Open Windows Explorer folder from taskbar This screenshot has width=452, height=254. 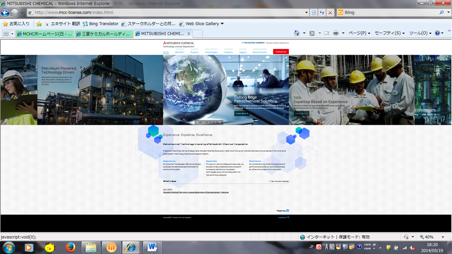(91, 247)
